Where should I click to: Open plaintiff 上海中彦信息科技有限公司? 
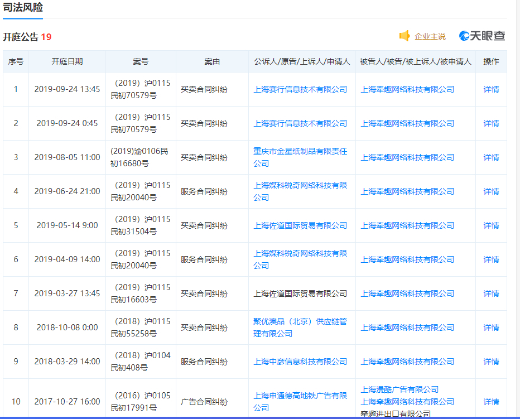point(300,362)
